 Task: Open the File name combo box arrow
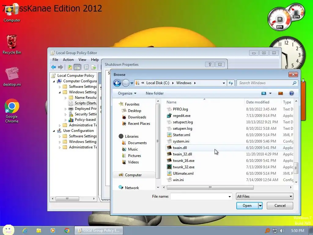(x=230, y=196)
